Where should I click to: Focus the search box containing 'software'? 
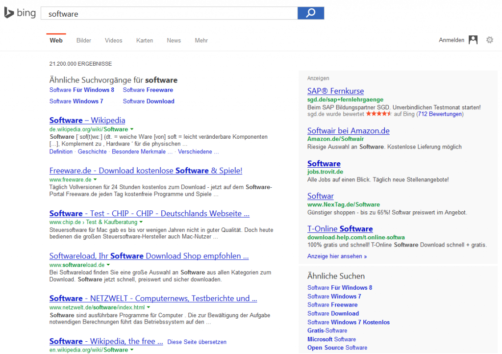tap(169, 13)
